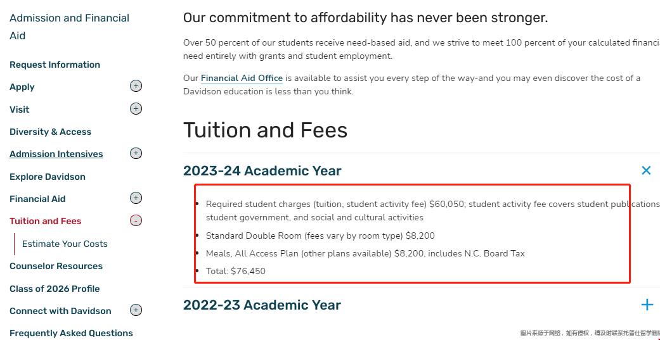
Task: Select Explore Davidson in sidebar
Action: point(48,177)
